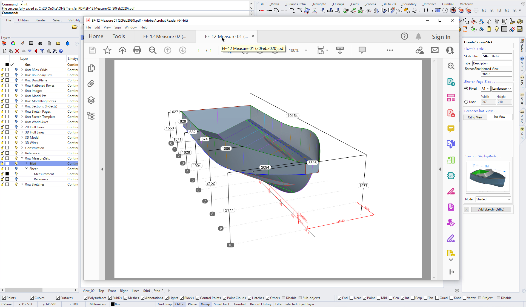This screenshot has width=526, height=307.
Task: Select the Stbd-2 viewport tab
Action: (158, 291)
